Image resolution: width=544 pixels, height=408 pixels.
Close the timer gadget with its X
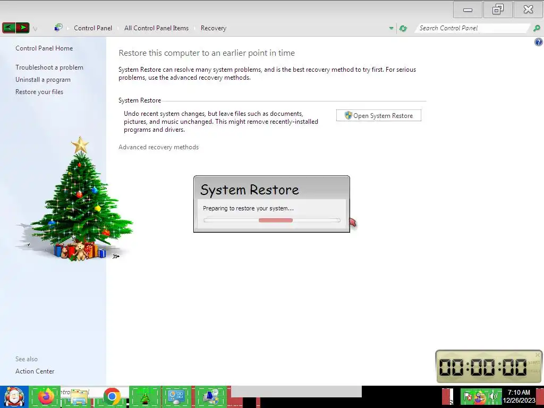pyautogui.click(x=538, y=354)
